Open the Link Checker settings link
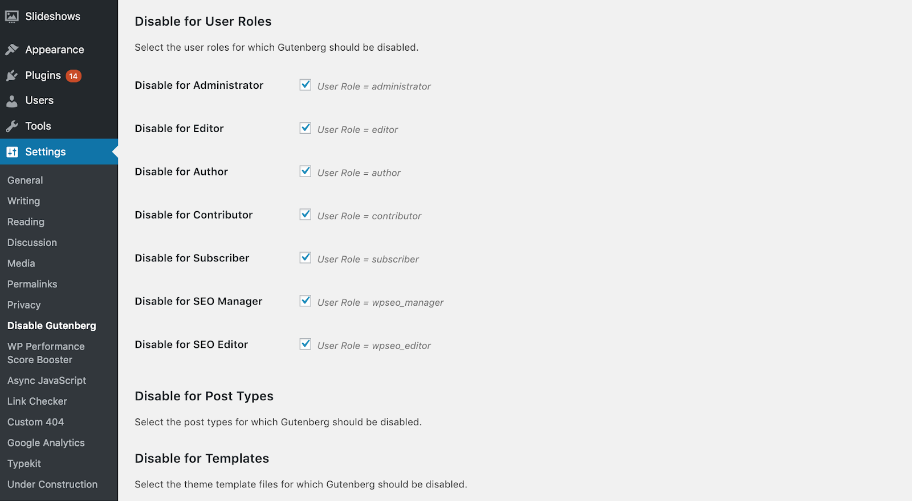Screen dimensions: 912x501 coord(37,401)
